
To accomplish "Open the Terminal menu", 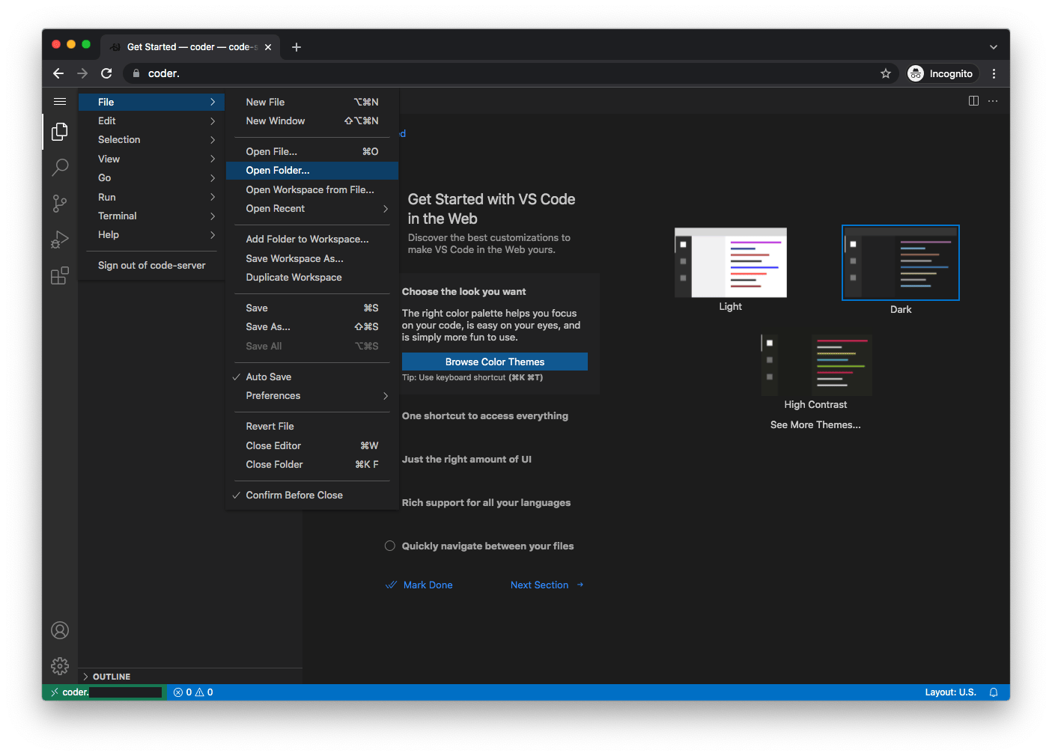I will point(118,216).
